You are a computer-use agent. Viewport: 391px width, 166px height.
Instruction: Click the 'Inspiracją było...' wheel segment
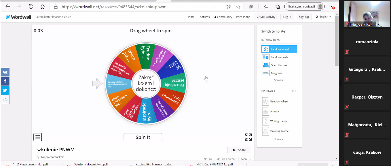[x=146, y=112]
